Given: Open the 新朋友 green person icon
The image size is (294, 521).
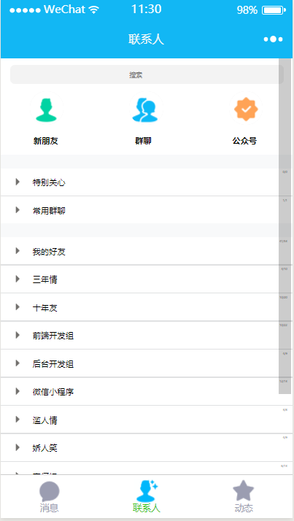Looking at the screenshot, I should (x=46, y=108).
